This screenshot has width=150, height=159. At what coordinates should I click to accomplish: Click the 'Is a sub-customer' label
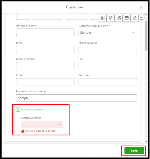(32, 110)
